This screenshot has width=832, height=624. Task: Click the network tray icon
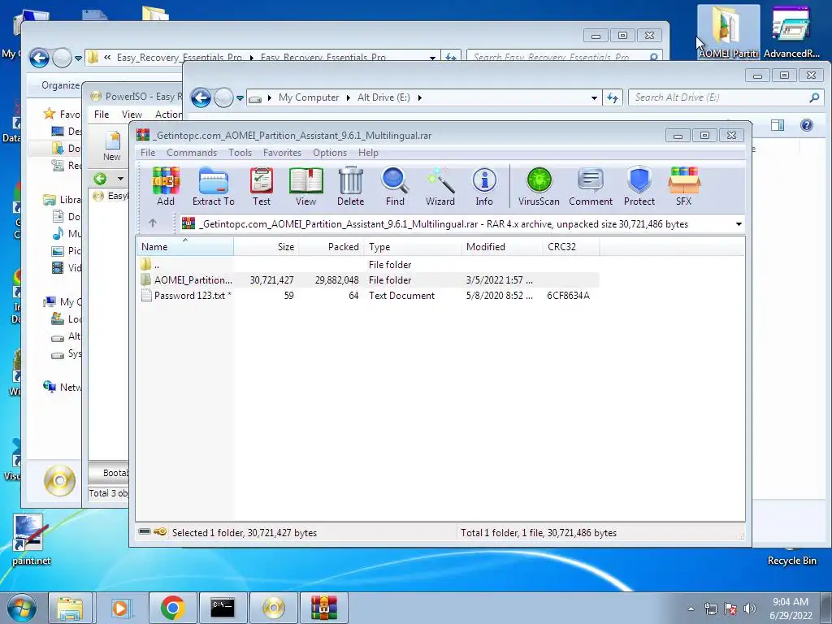click(710, 609)
